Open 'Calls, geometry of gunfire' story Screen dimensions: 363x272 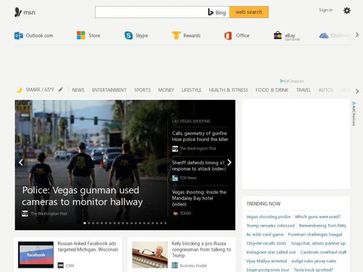pos(200,136)
